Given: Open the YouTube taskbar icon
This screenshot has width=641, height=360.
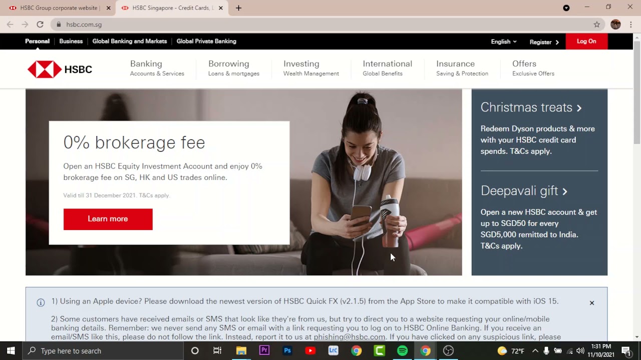Looking at the screenshot, I should coord(310,350).
